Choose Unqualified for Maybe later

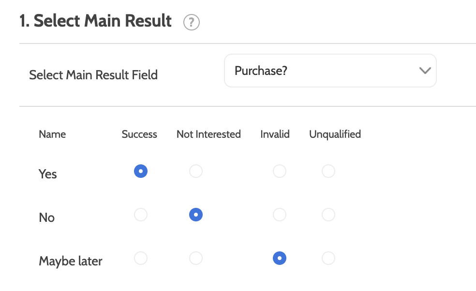point(328,259)
